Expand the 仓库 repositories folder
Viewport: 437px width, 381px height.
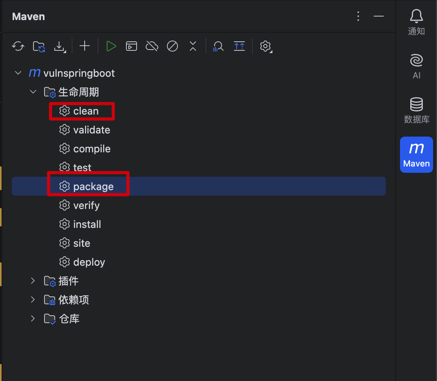pos(33,318)
